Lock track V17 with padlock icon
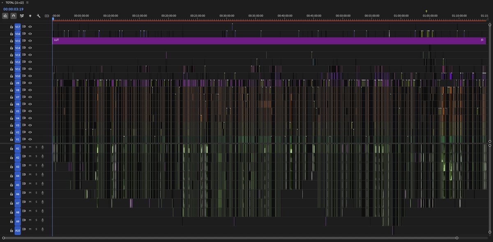The width and height of the screenshot is (493, 242). [12, 27]
